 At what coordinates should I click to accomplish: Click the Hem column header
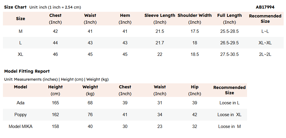pos(125,15)
